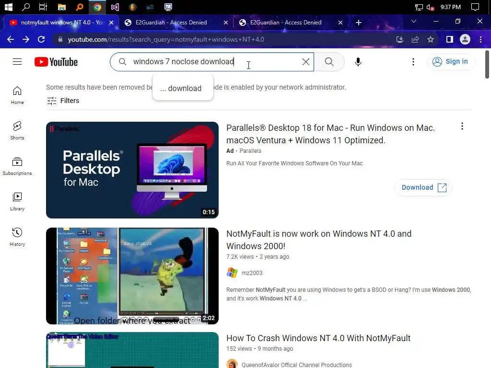Go back with the browser back arrow
Viewport: 491px width, 368px height.
coord(11,39)
